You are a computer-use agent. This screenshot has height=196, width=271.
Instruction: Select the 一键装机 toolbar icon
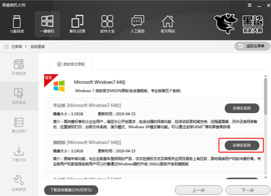[x=47, y=24]
